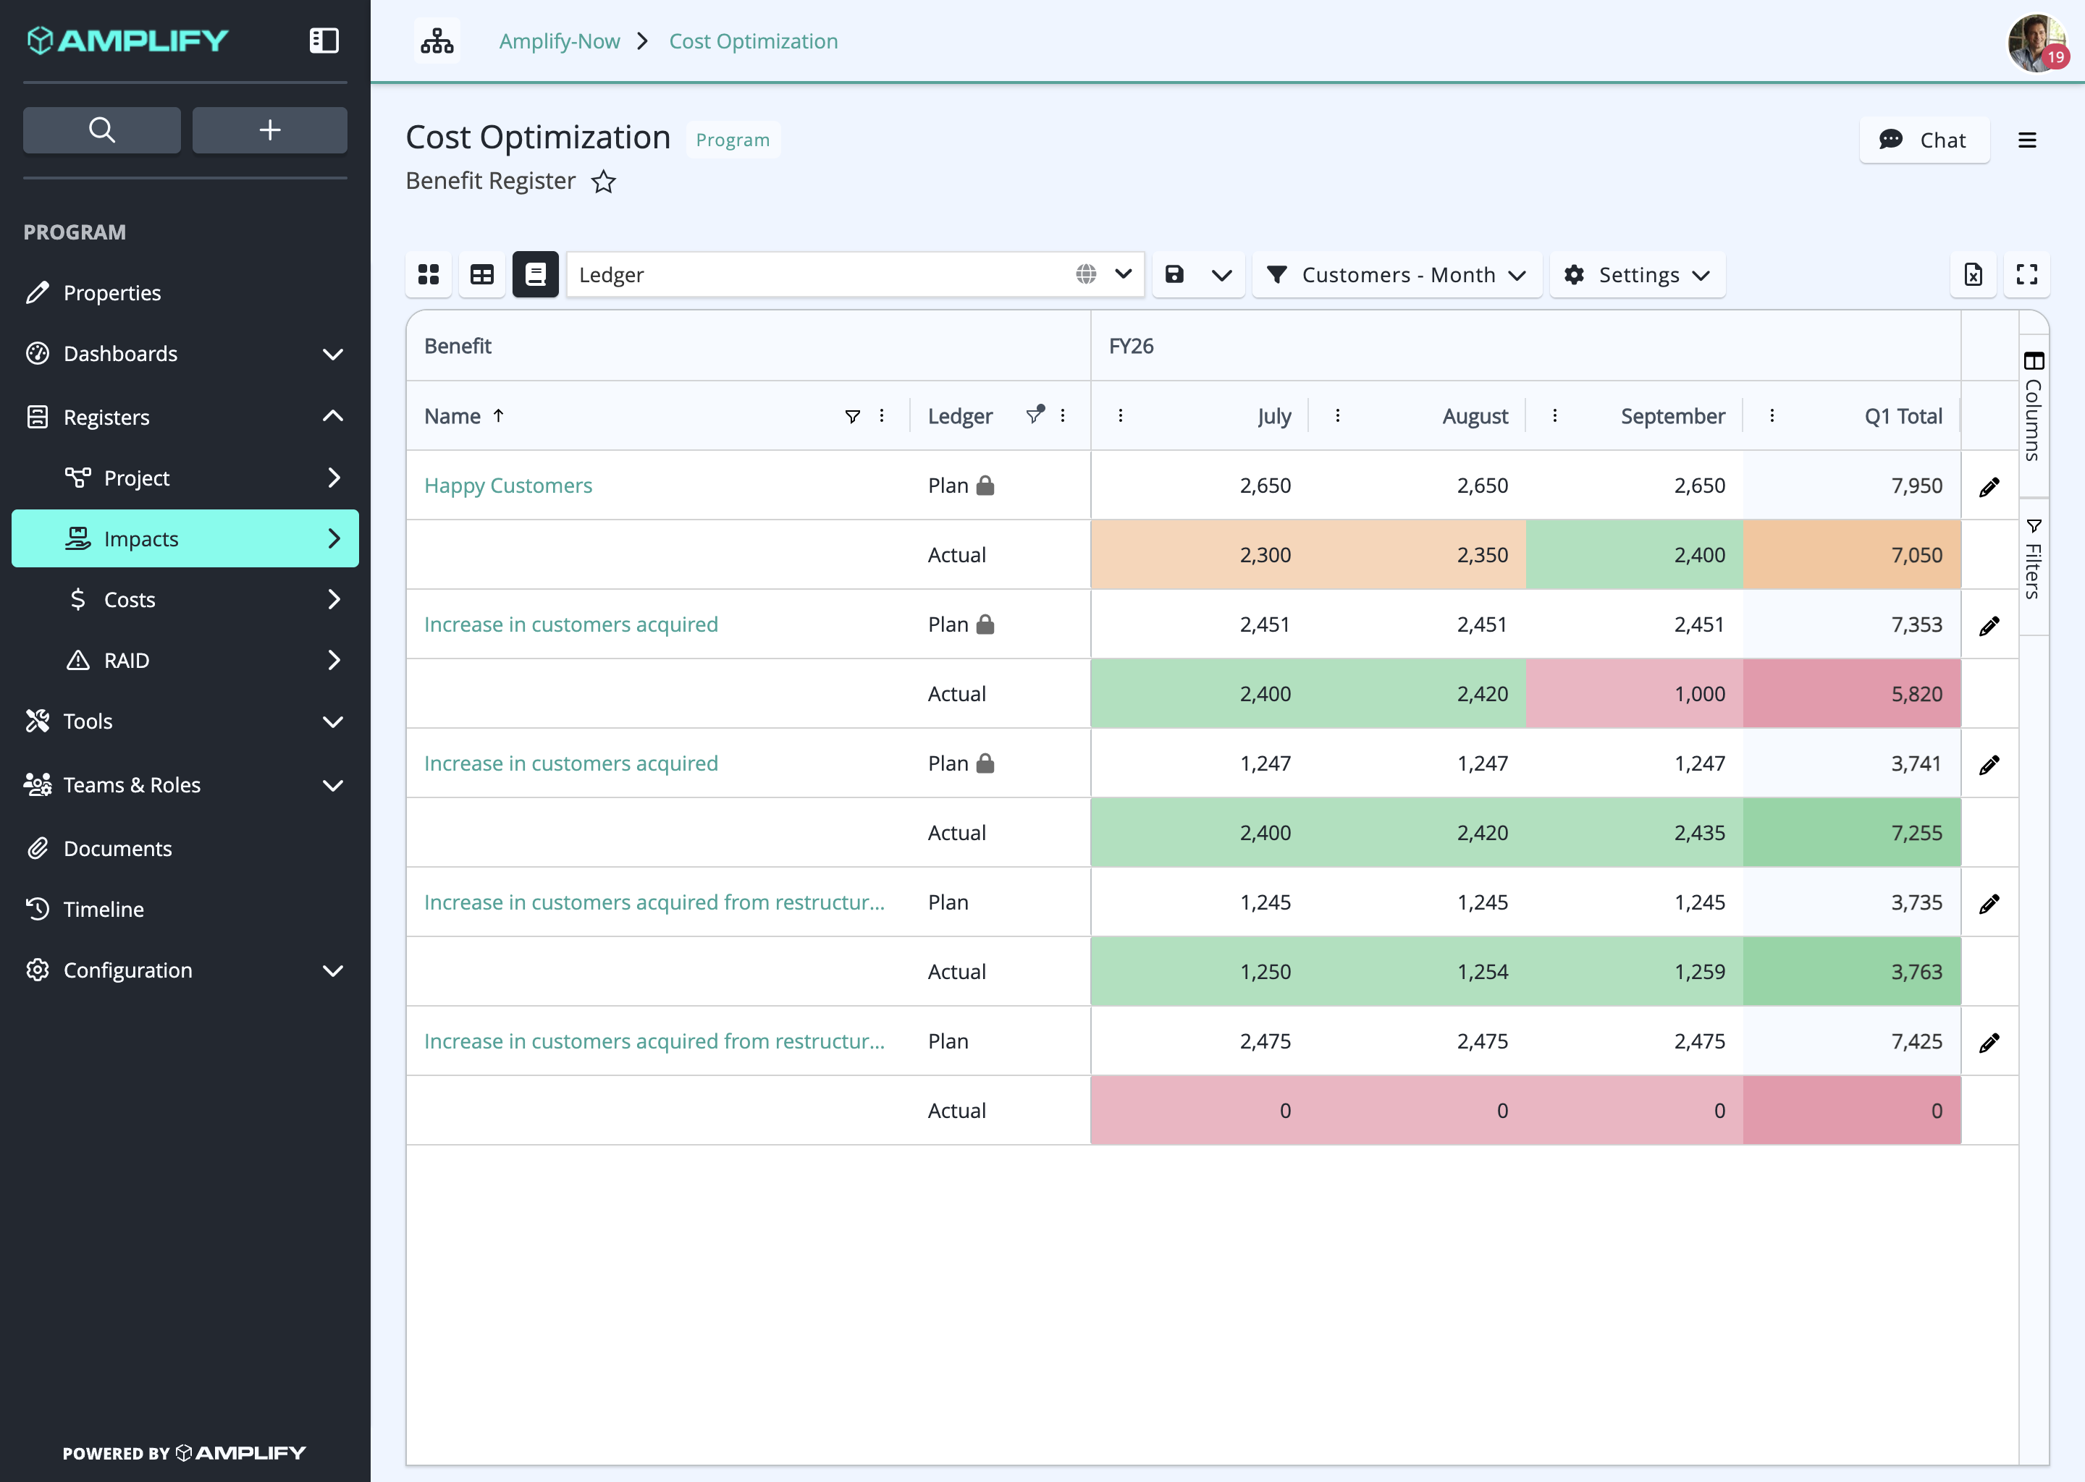This screenshot has height=1482, width=2085.
Task: Enter fullscreen table view
Action: coord(2026,275)
